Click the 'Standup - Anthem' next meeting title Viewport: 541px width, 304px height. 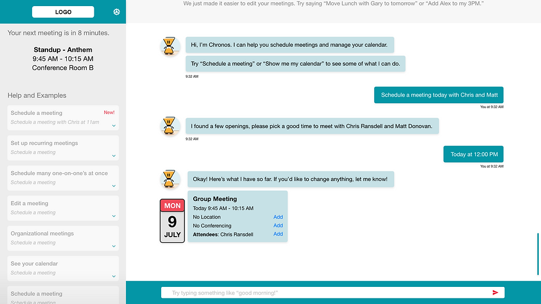pyautogui.click(x=63, y=50)
